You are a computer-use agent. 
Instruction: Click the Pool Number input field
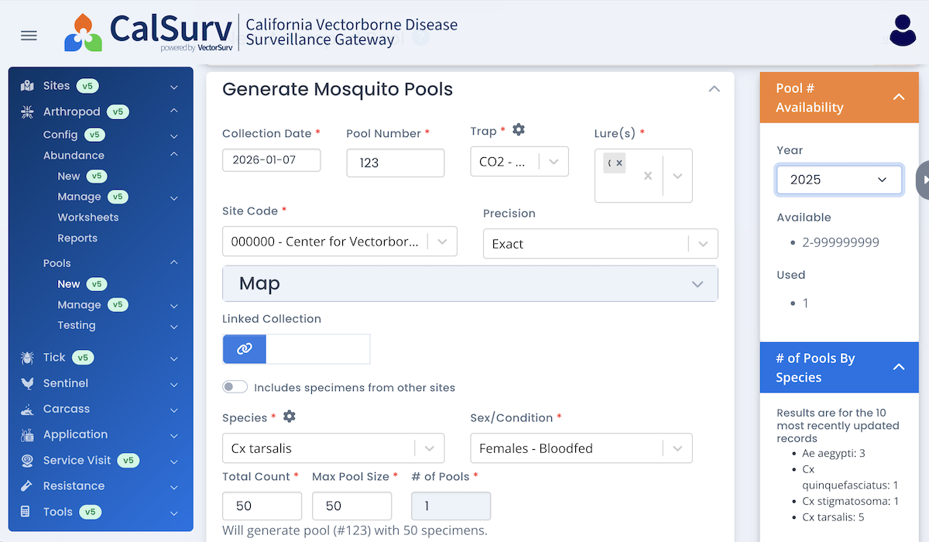[x=395, y=163]
